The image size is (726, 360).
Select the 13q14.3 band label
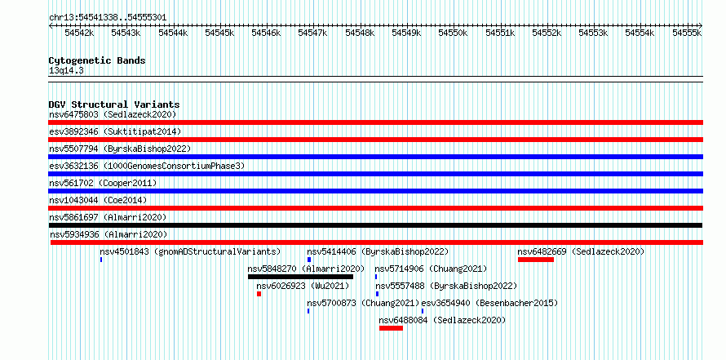point(66,71)
